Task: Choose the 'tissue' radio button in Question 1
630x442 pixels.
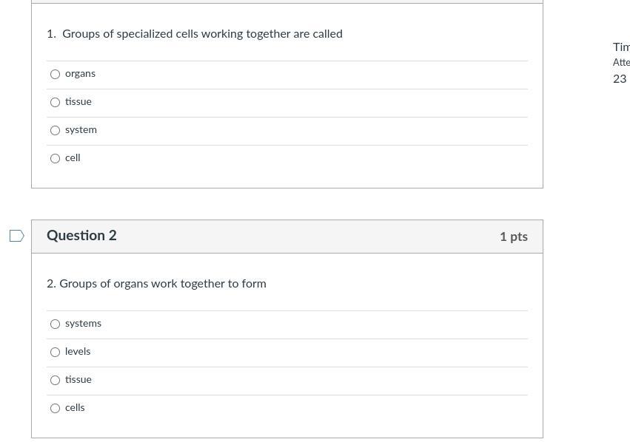Action: point(56,102)
